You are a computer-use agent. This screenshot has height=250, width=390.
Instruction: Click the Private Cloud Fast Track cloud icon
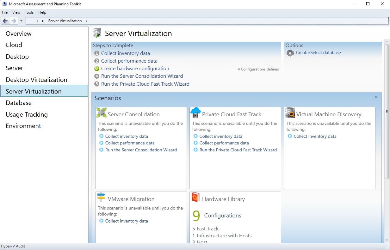pos(195,113)
